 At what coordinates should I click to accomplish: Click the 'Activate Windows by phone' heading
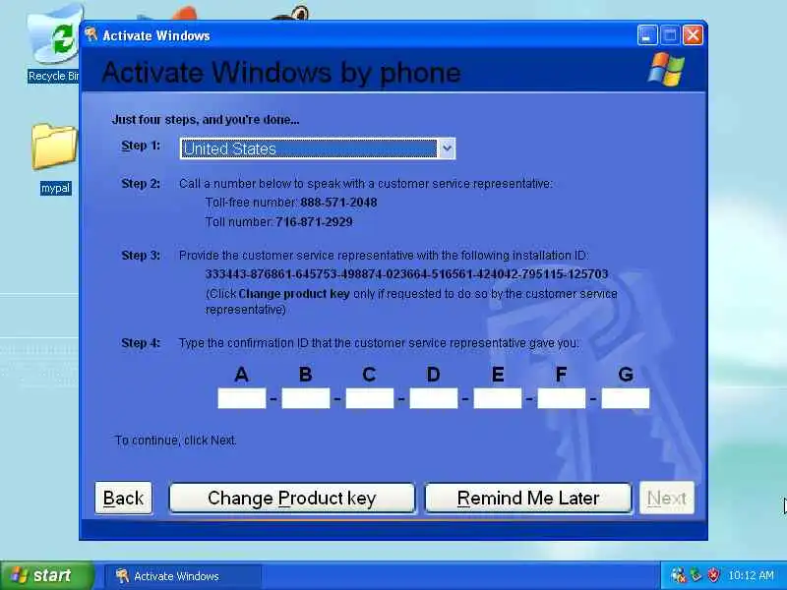[281, 72]
